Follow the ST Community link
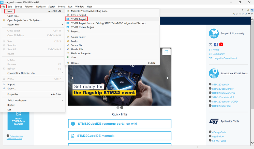The image size is (254, 149). click(x=217, y=54)
